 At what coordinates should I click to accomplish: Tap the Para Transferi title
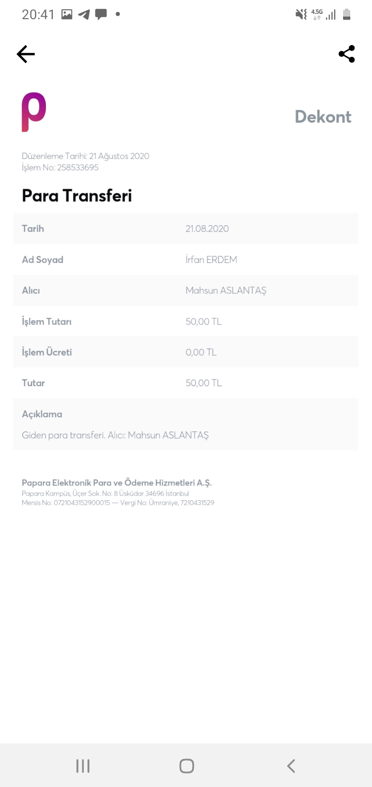(x=77, y=196)
